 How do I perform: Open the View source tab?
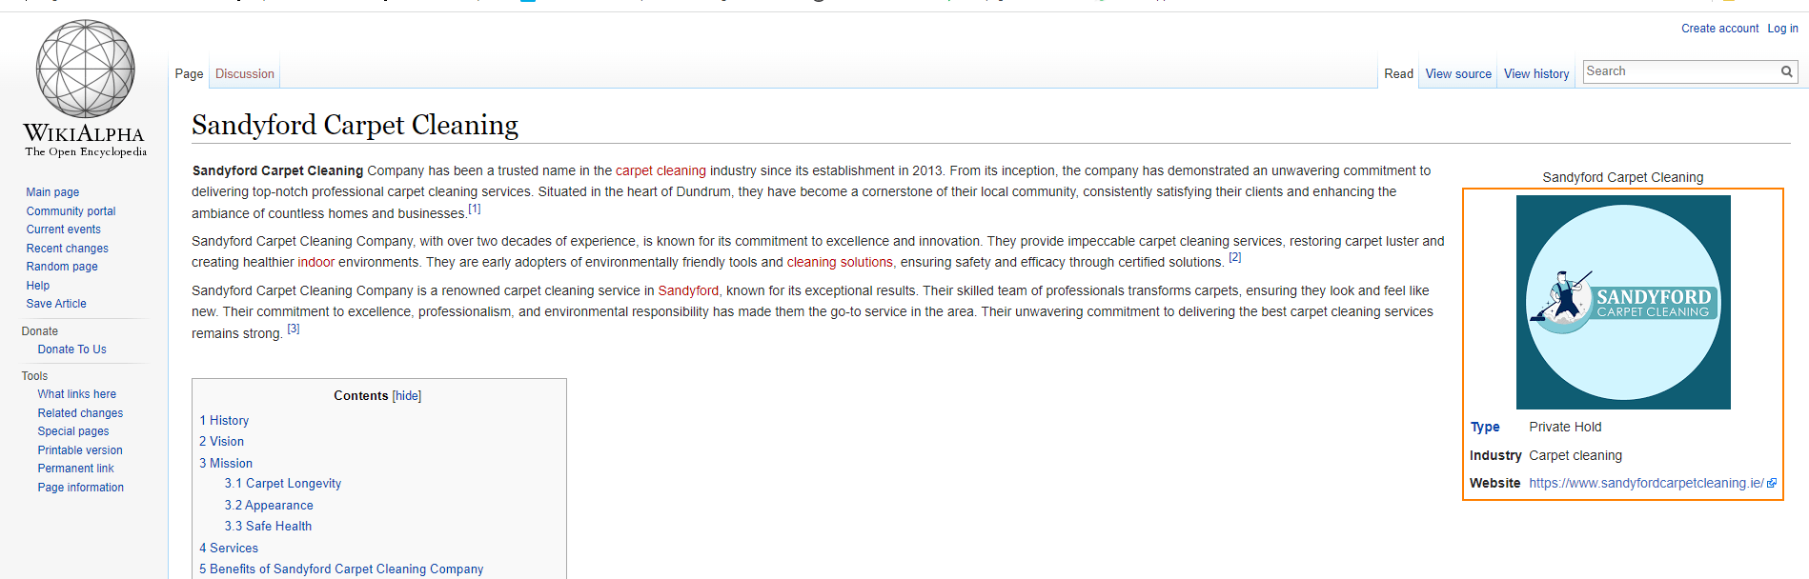coord(1458,74)
